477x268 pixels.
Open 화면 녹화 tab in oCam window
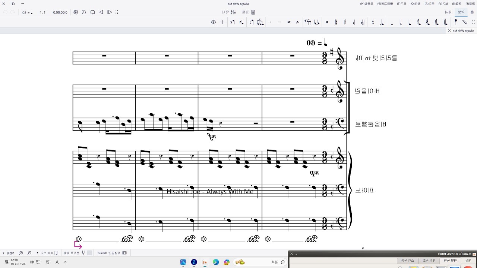pyautogui.click(x=451, y=261)
